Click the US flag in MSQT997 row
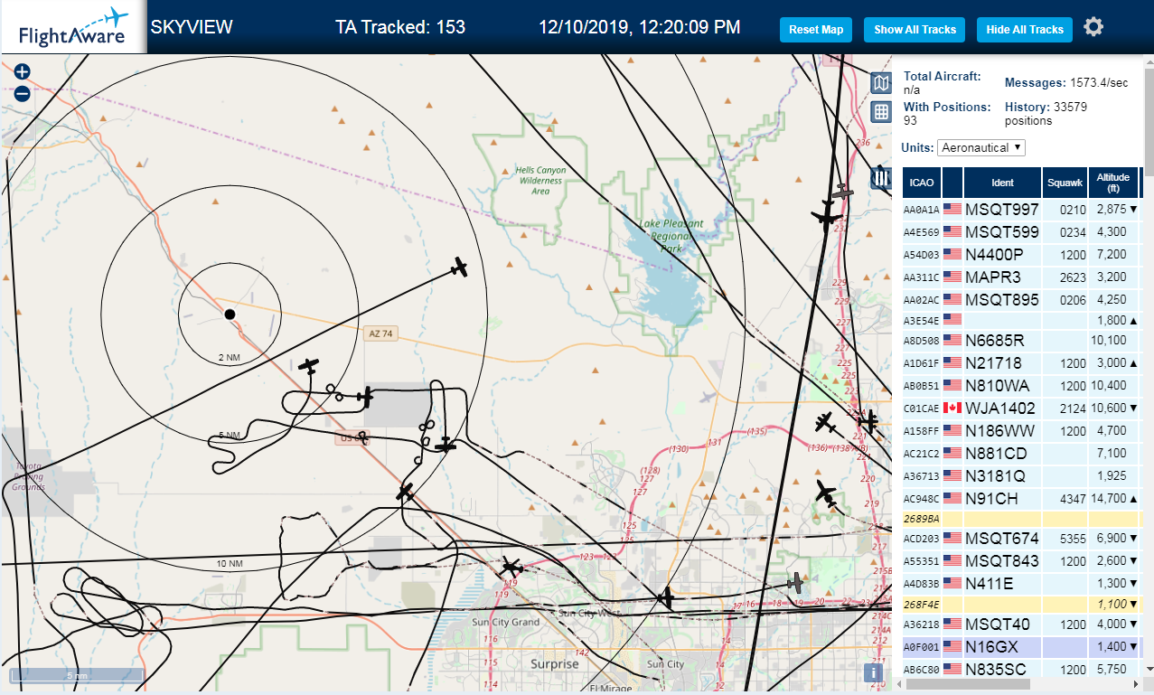The image size is (1154, 695). [952, 209]
